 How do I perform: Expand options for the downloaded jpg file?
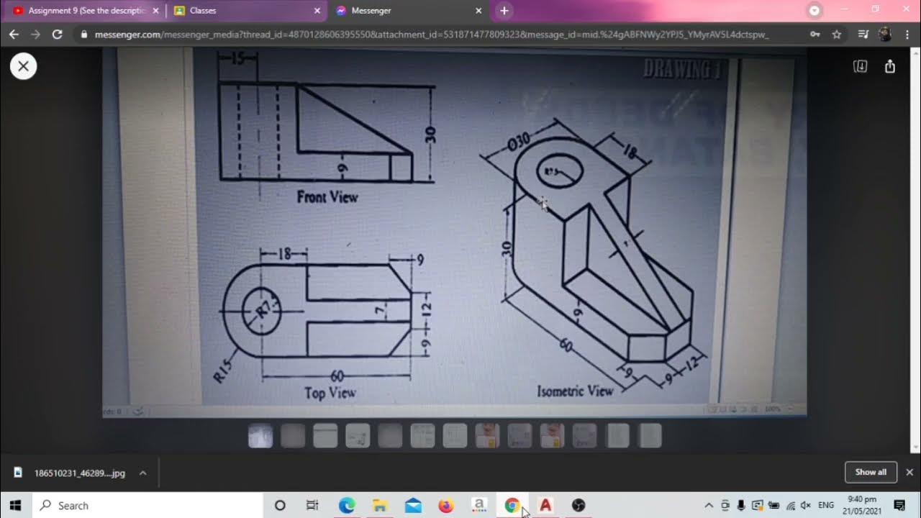(142, 473)
